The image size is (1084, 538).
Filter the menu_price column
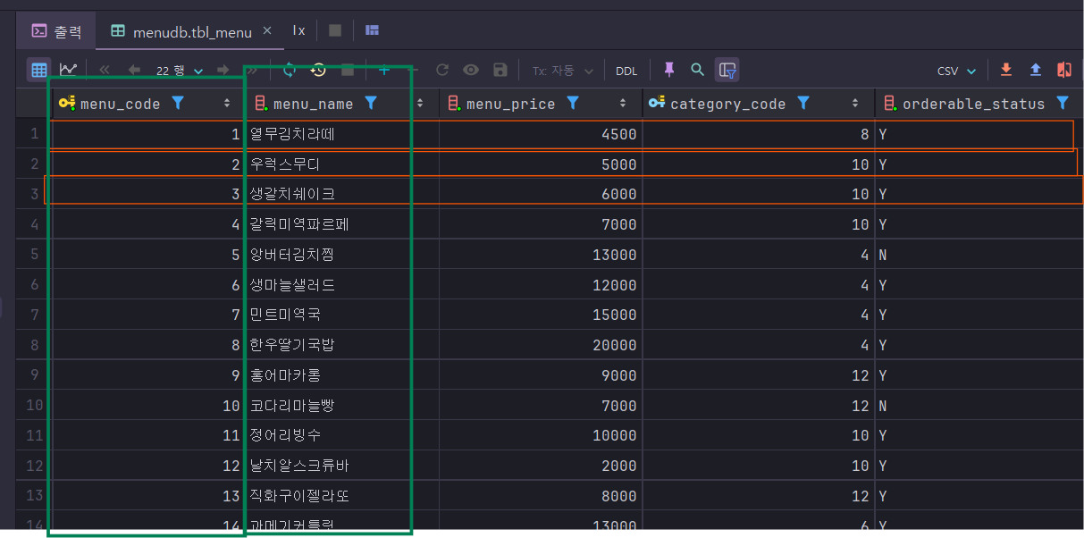point(573,103)
